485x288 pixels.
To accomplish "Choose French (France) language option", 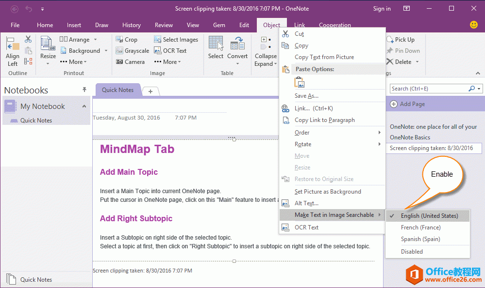I will [x=420, y=227].
